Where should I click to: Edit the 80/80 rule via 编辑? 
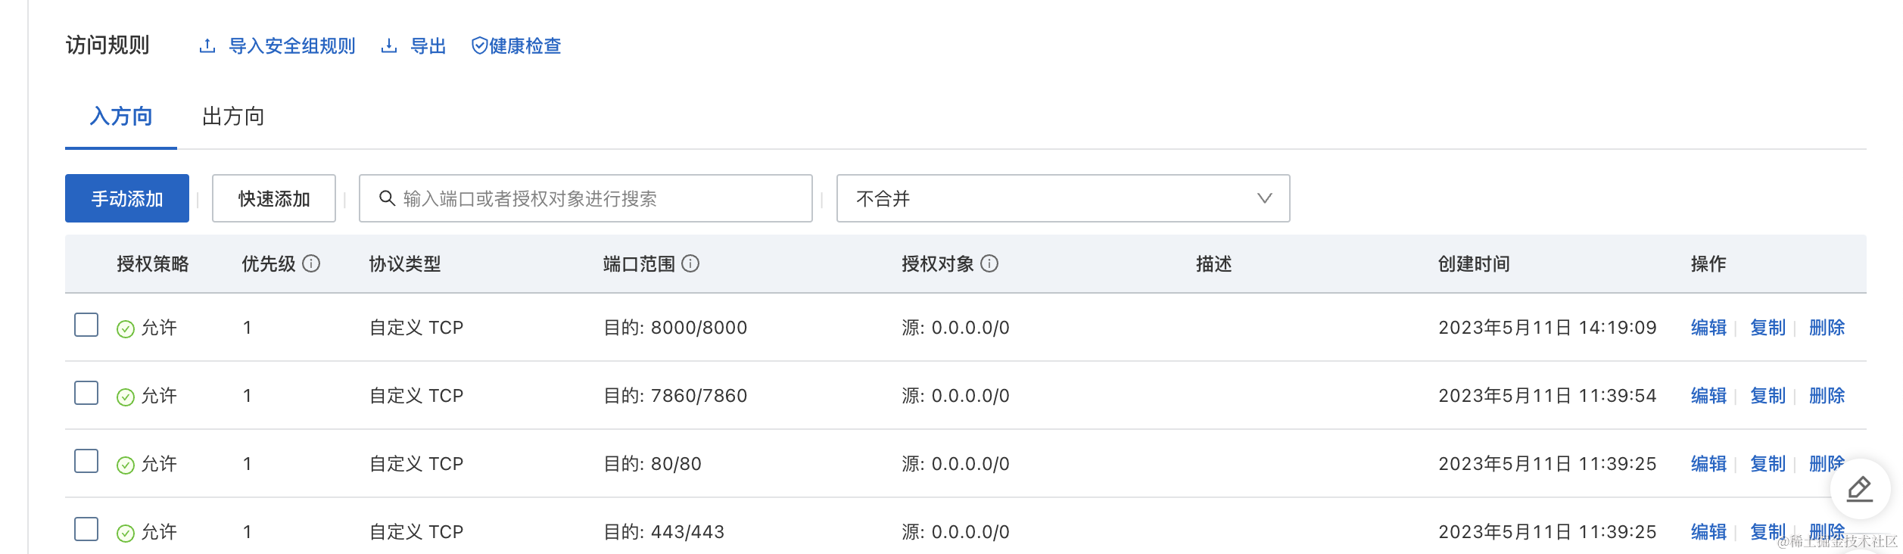point(1708,464)
